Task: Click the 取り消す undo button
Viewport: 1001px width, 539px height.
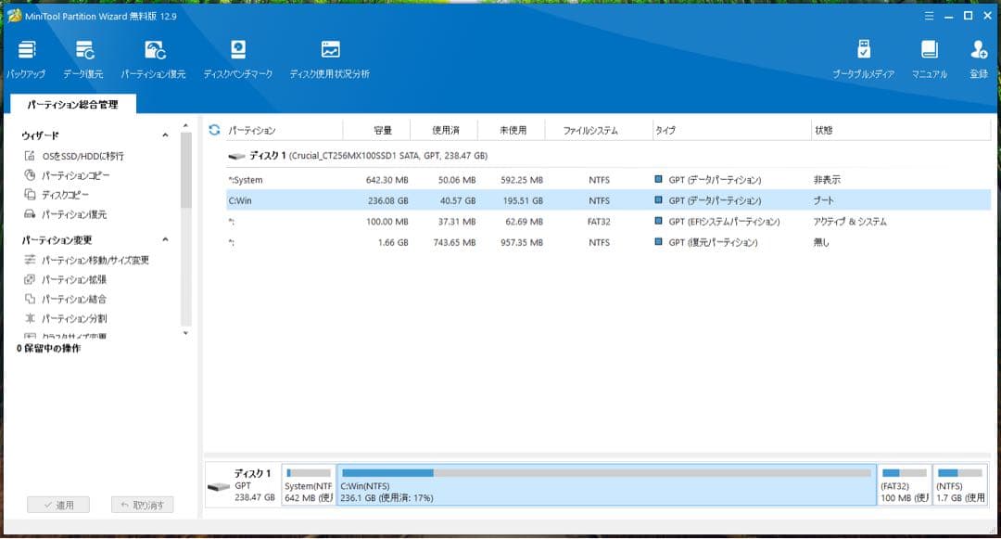Action: pos(143,505)
